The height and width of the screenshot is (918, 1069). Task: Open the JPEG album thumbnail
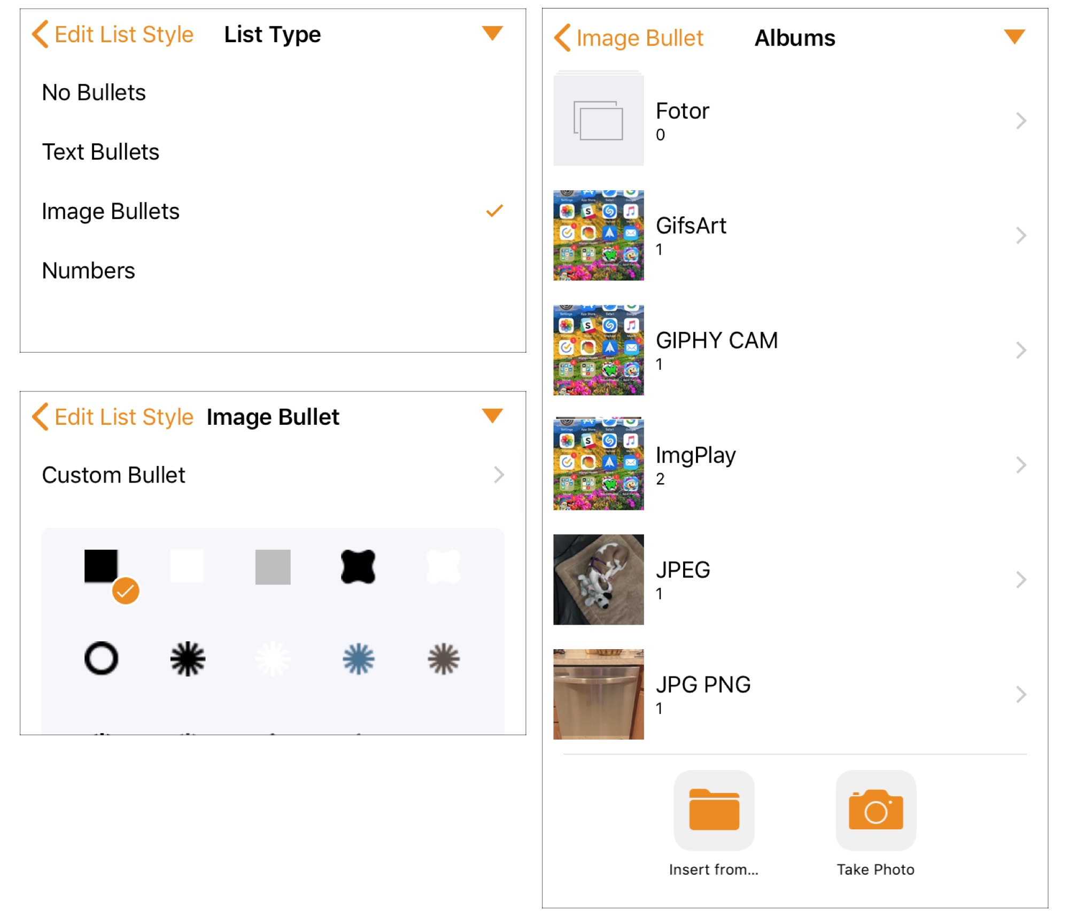coord(599,580)
